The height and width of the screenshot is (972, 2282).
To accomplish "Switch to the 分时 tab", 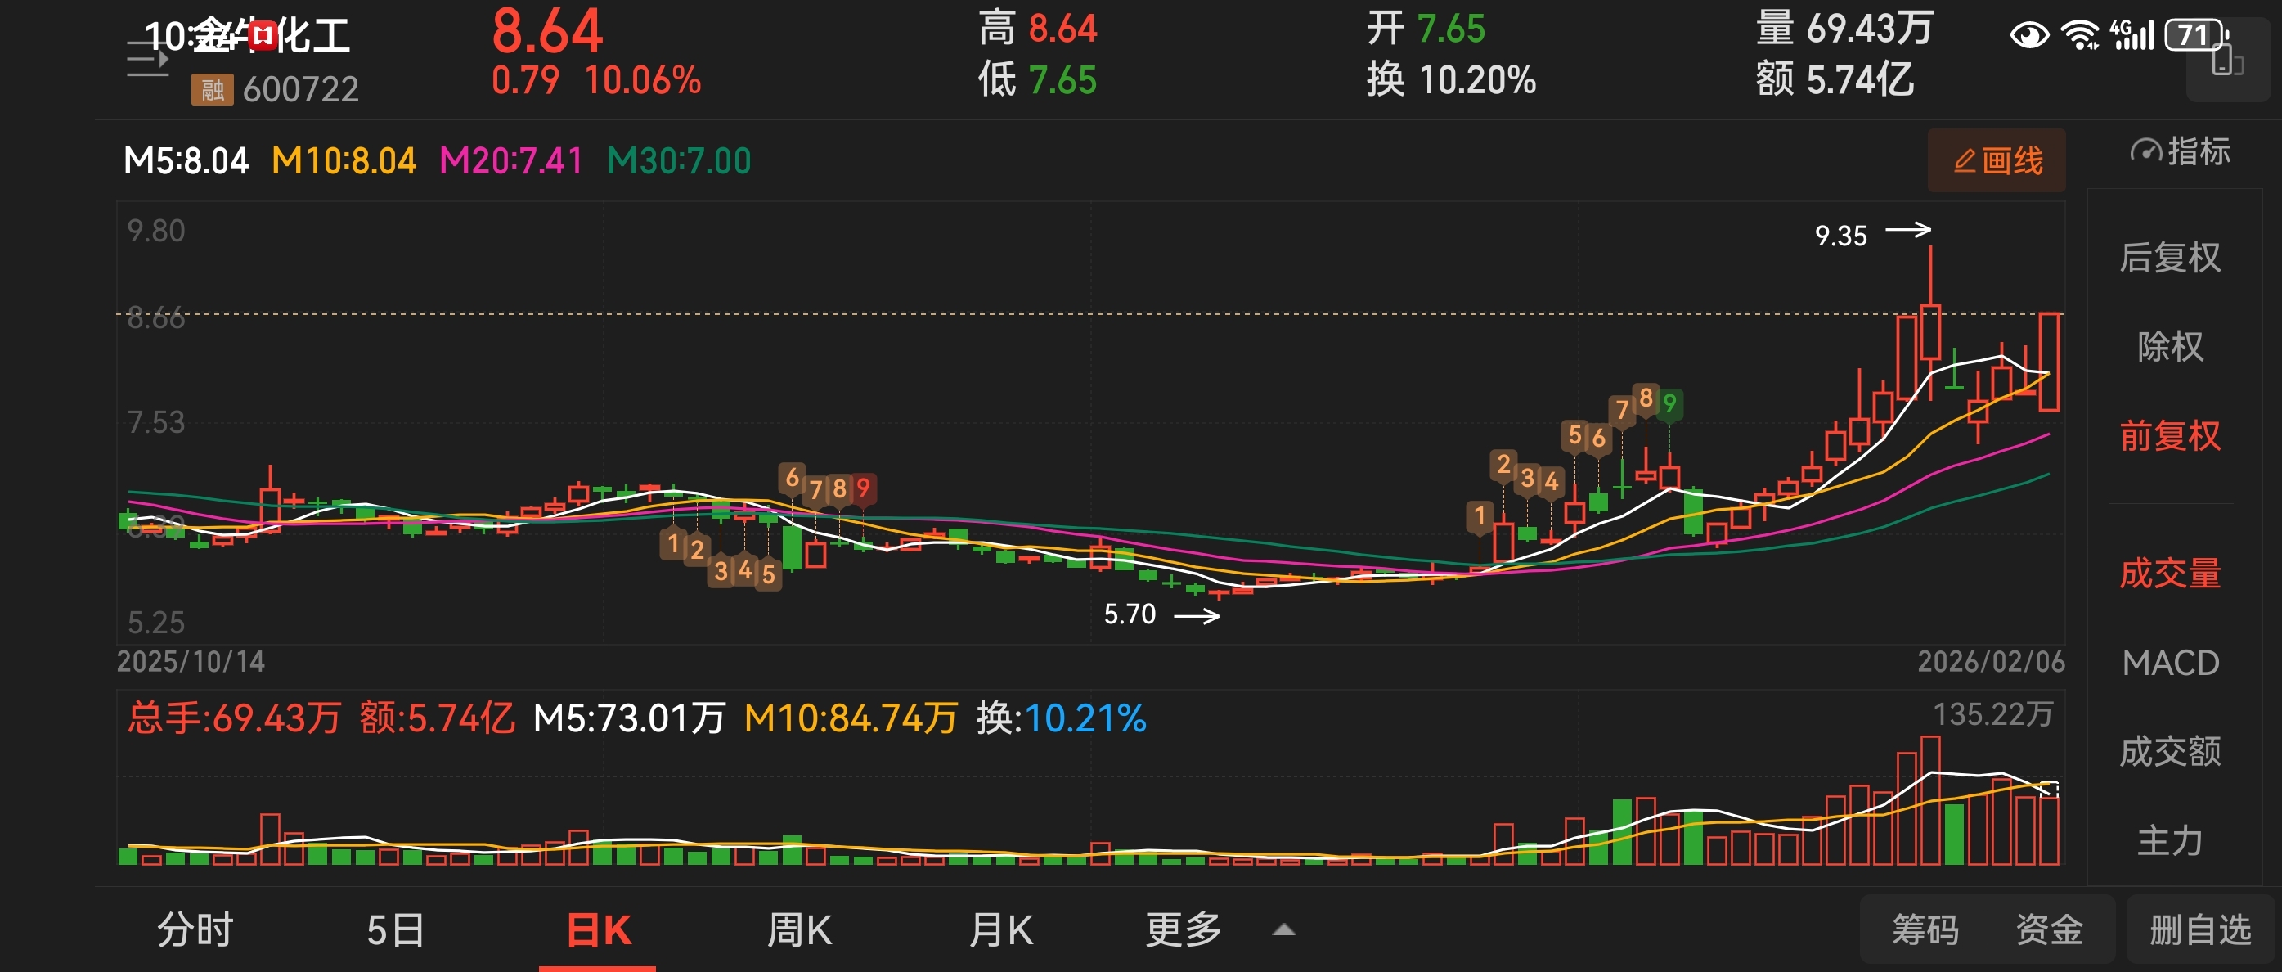I will (195, 930).
